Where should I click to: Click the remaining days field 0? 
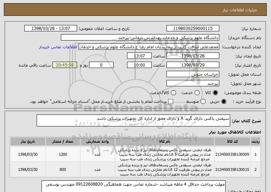pyautogui.click(x=101, y=65)
